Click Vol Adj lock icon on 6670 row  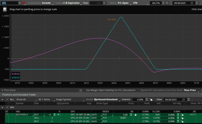click(182, 115)
